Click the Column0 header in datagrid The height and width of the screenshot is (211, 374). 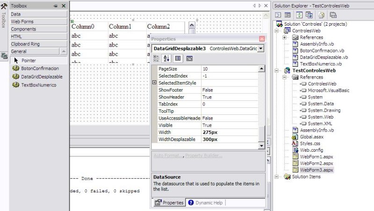click(83, 27)
